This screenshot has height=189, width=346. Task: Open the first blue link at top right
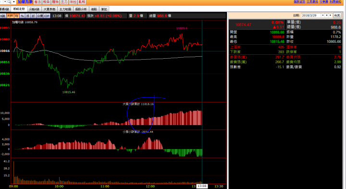(x=299, y=1)
